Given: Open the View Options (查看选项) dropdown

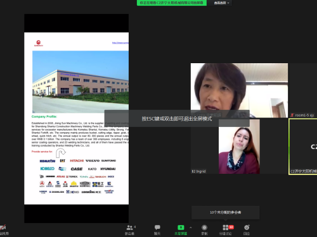Looking at the screenshot, I should coord(221,3).
